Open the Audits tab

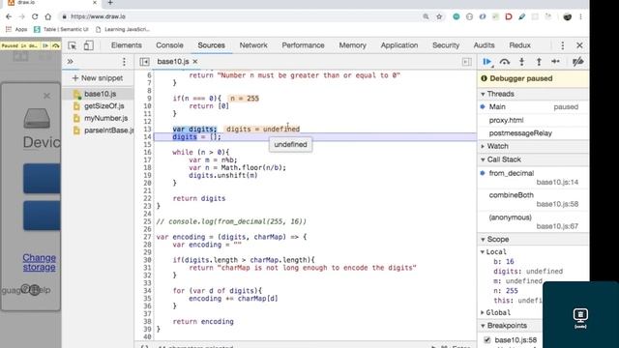pos(484,45)
